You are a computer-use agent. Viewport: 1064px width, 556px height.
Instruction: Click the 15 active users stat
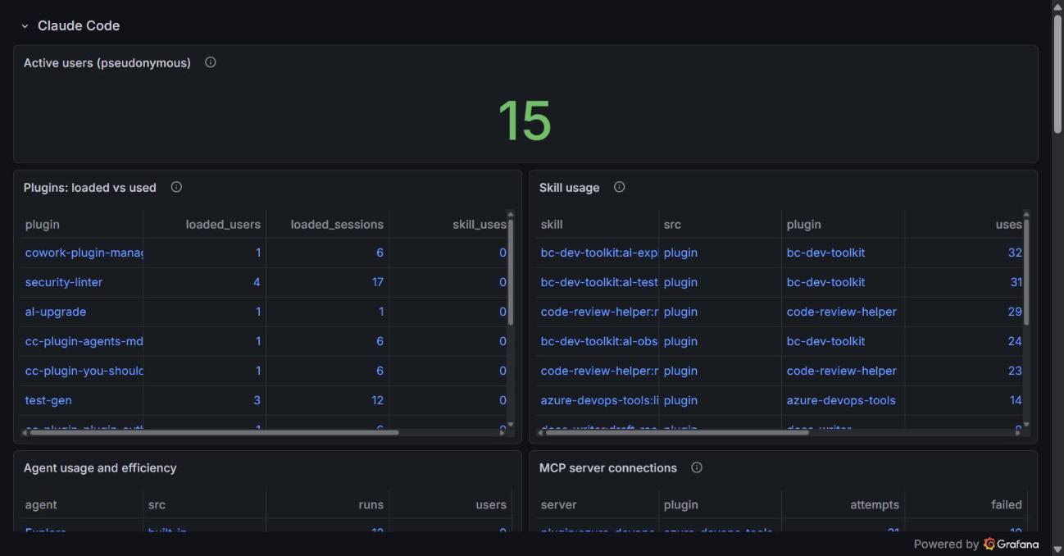[x=525, y=121]
